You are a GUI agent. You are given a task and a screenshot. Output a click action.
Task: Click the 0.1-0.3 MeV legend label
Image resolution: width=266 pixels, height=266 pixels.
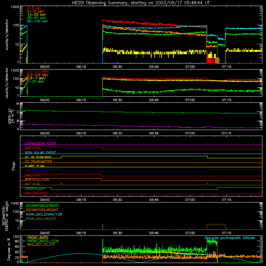click(x=38, y=71)
